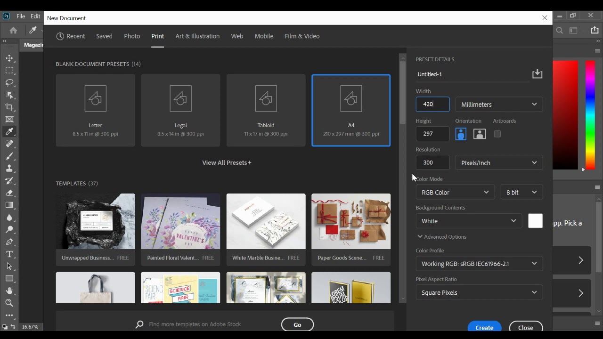
Task: Click the Create button
Action: coord(484,328)
